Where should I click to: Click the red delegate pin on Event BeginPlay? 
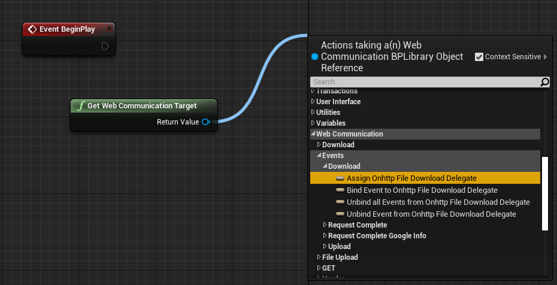(x=109, y=29)
